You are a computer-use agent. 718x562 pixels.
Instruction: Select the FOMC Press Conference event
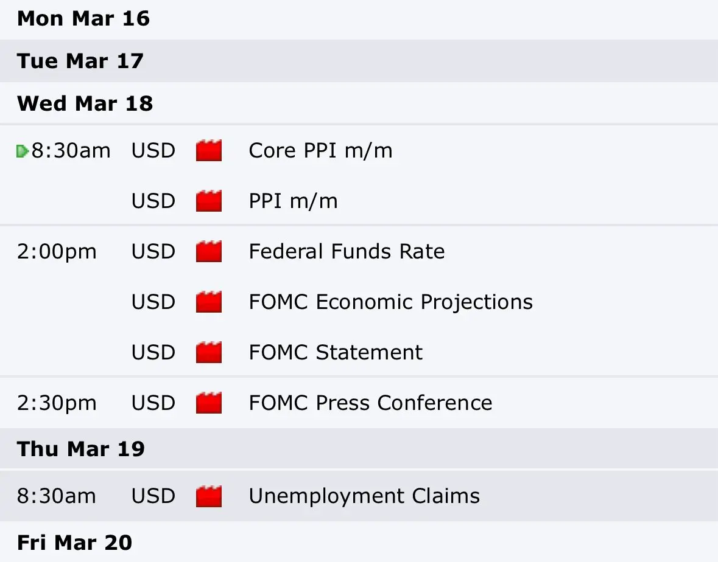[370, 403]
